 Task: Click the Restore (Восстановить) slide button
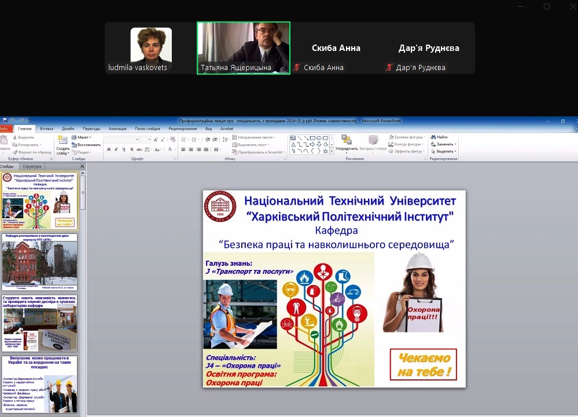[x=86, y=145]
